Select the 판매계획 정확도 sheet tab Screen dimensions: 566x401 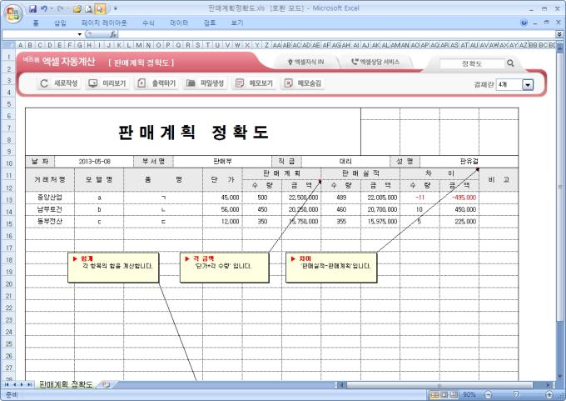66,384
